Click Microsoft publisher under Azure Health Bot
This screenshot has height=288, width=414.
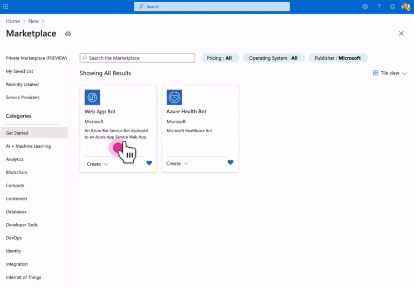176,121
